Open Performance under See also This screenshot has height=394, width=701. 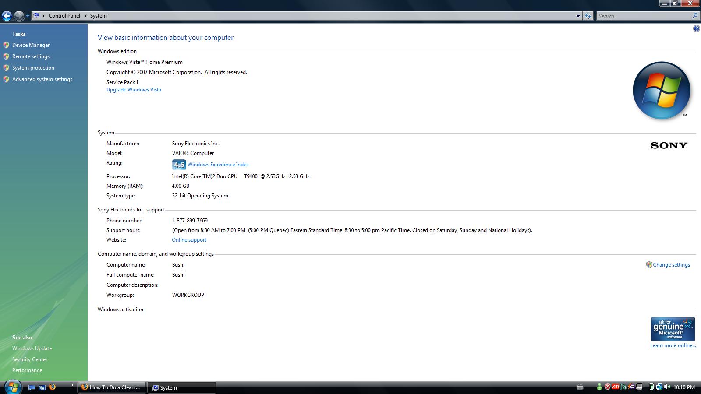[x=27, y=370]
